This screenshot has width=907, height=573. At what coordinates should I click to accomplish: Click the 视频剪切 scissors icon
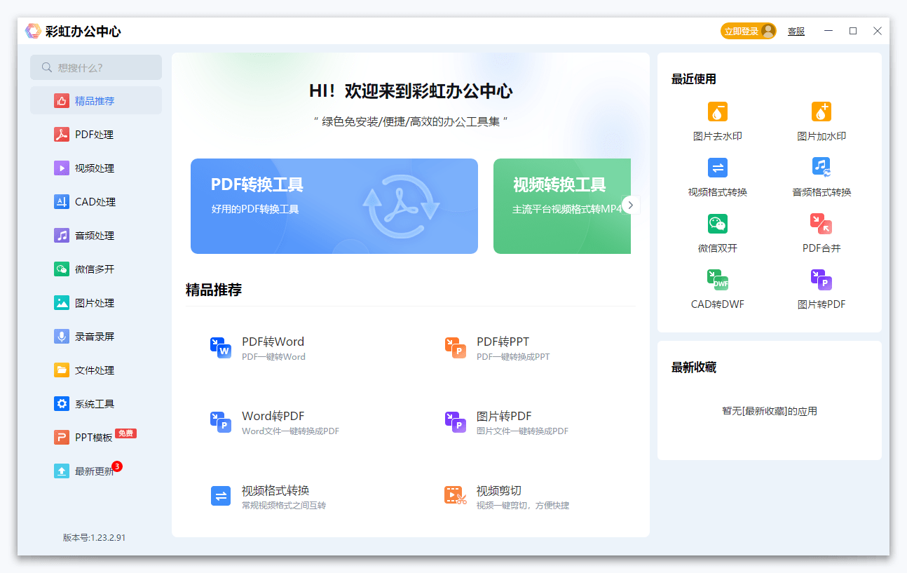[456, 496]
